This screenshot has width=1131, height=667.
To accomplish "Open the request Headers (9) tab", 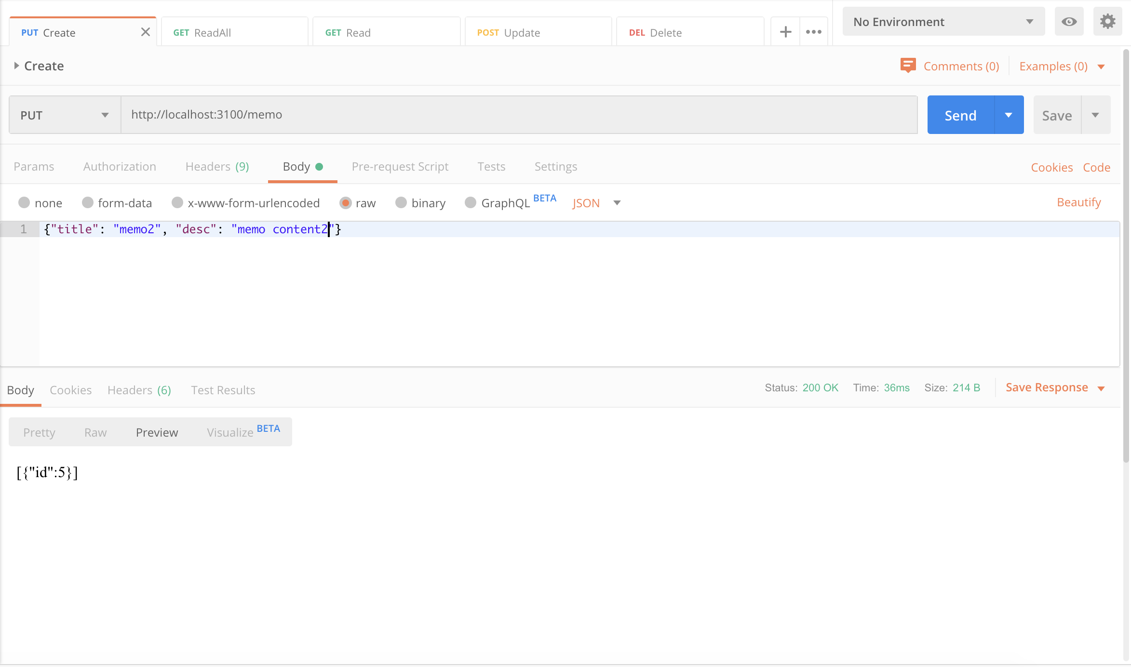I will pos(217,167).
